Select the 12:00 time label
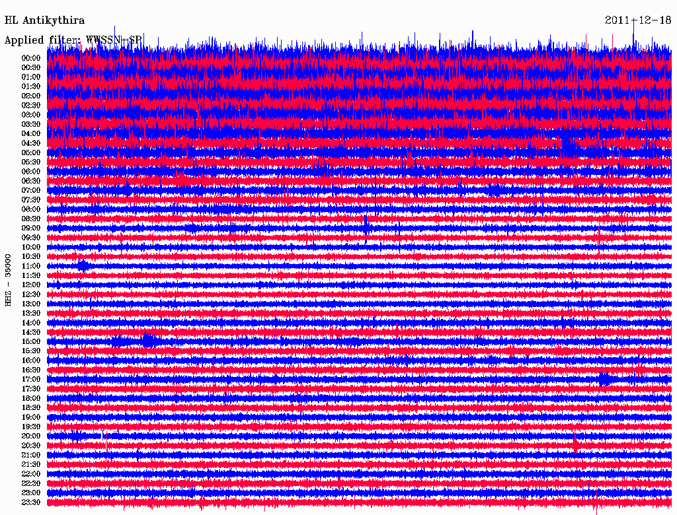The image size is (677, 515). pyautogui.click(x=31, y=285)
